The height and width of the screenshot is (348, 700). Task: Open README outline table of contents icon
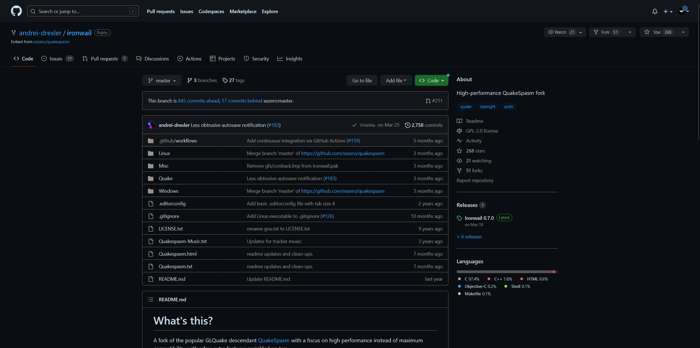click(151, 299)
